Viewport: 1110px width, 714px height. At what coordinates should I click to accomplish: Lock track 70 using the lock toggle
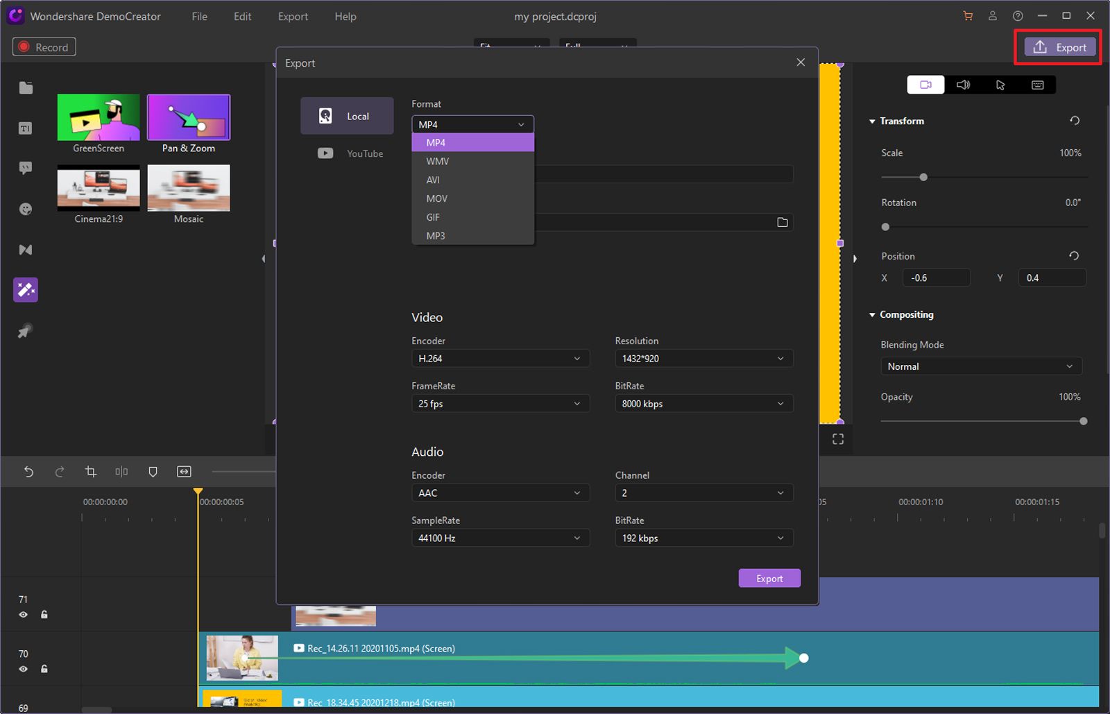[44, 669]
